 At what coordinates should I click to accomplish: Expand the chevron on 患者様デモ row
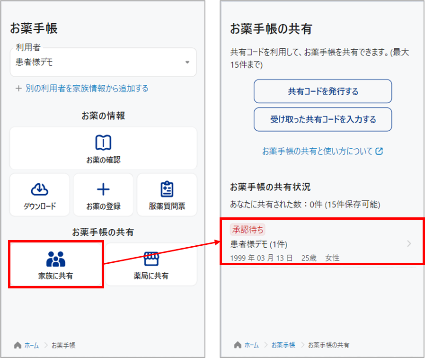coord(409,243)
